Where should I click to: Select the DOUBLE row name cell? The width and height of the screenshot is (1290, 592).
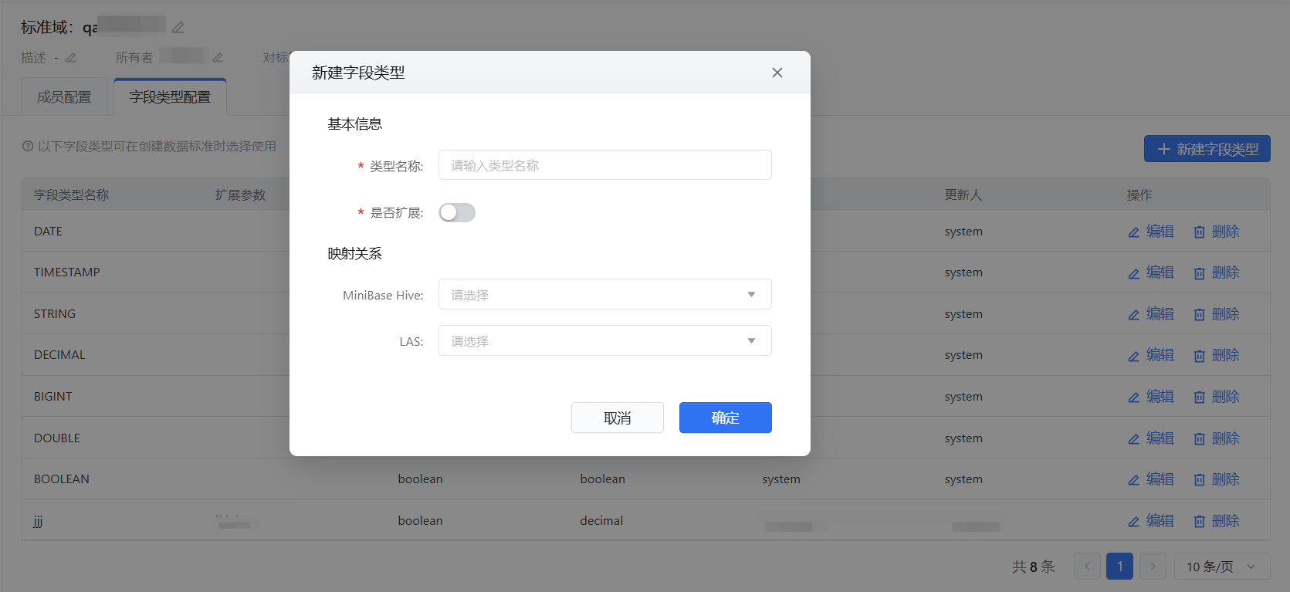pyautogui.click(x=57, y=438)
